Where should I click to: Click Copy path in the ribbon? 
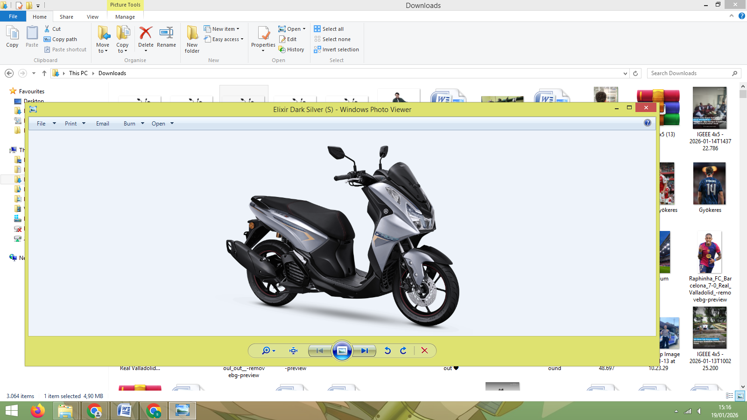[60, 39]
